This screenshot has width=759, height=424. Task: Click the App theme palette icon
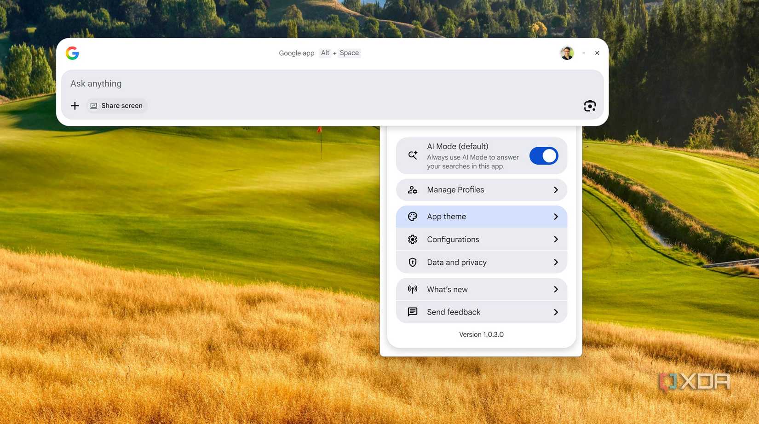coord(413,217)
